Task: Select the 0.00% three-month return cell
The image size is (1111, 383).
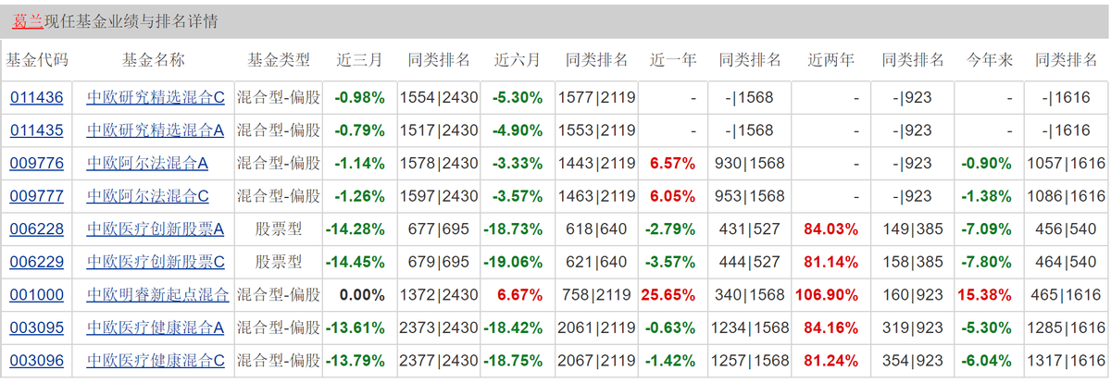Action: click(359, 295)
